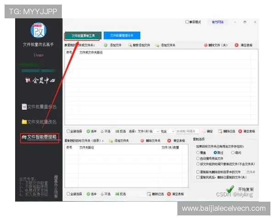
Task: Click 清空表格 under the target folder list
Action: pos(176,194)
